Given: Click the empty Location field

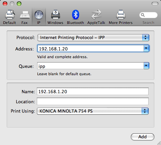Looking at the screenshot, I should pyautogui.click(x=93, y=101).
